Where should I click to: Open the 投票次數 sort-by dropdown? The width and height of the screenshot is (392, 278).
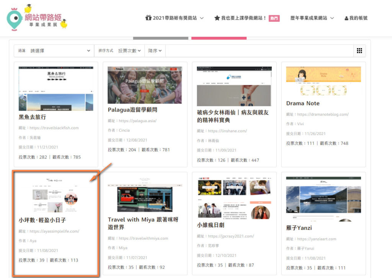click(129, 51)
